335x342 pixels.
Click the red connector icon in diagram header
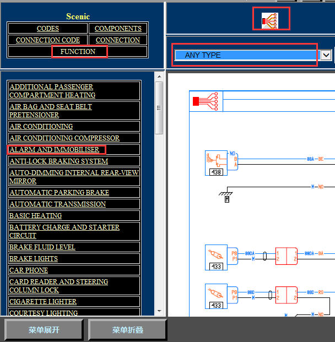(206, 101)
